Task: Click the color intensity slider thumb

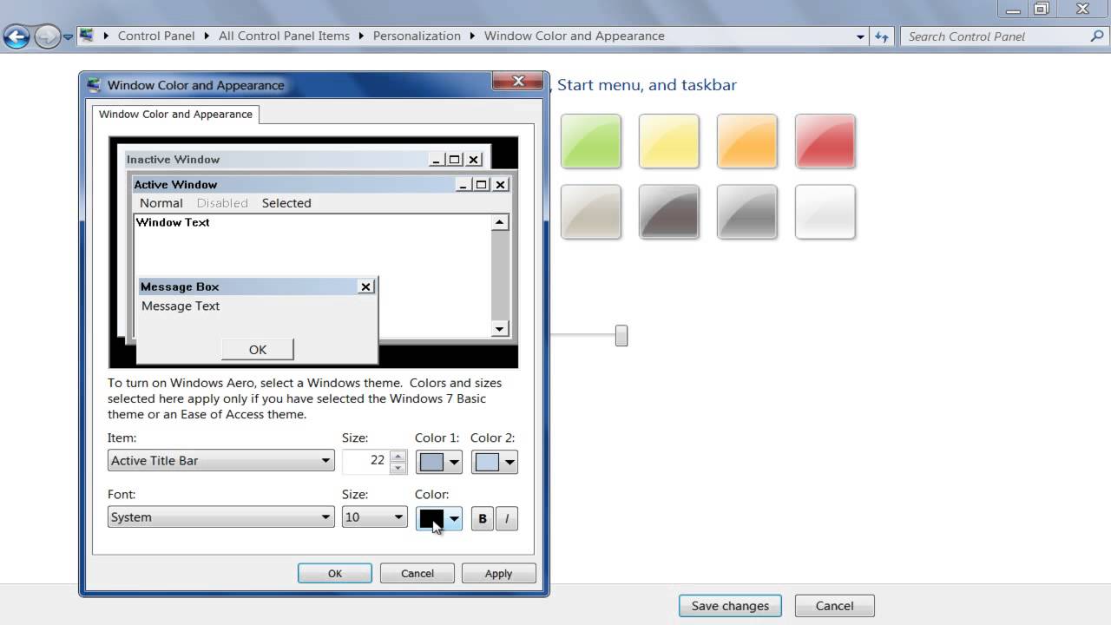Action: click(621, 335)
